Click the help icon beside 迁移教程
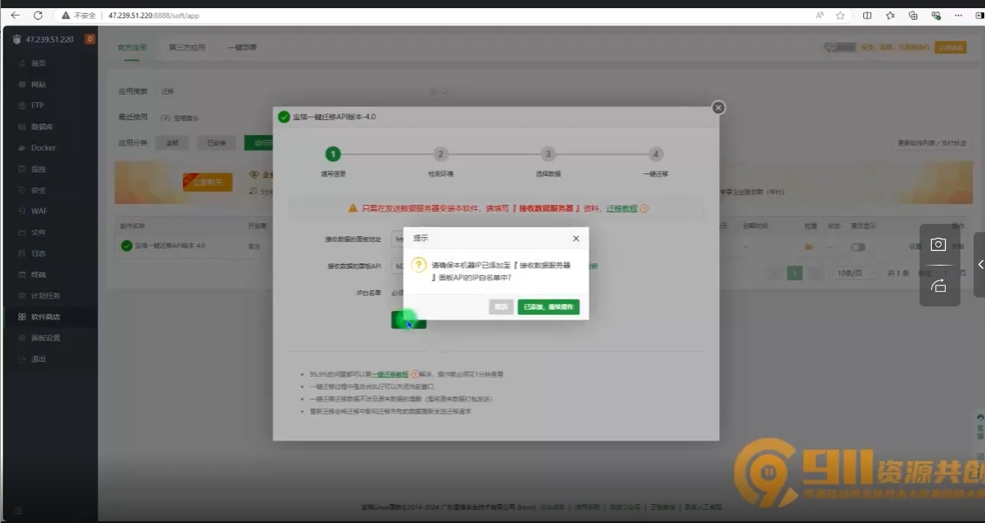 point(644,208)
